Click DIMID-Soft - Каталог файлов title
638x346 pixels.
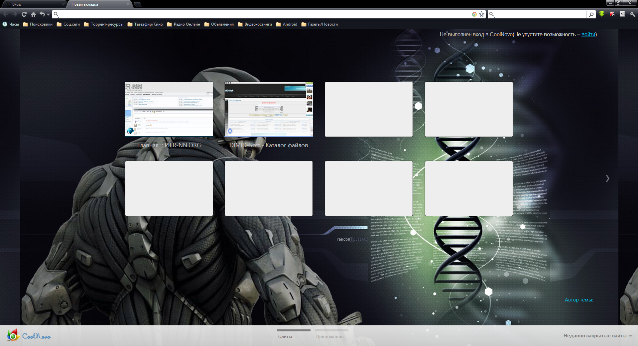[269, 145]
